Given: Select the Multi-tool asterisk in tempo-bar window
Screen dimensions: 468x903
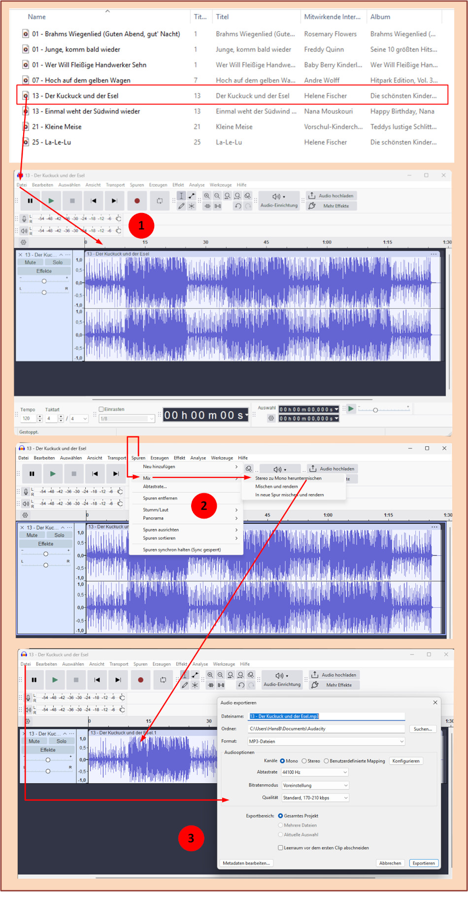Looking at the screenshot, I should (192, 206).
